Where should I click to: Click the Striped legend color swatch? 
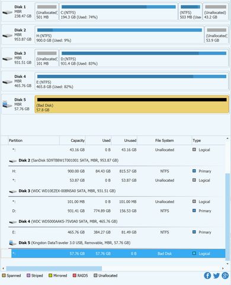[28, 275]
